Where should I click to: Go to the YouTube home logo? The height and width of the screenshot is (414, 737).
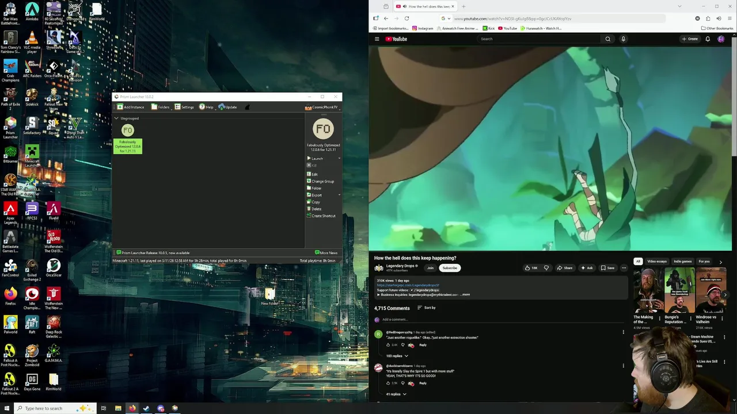396,39
